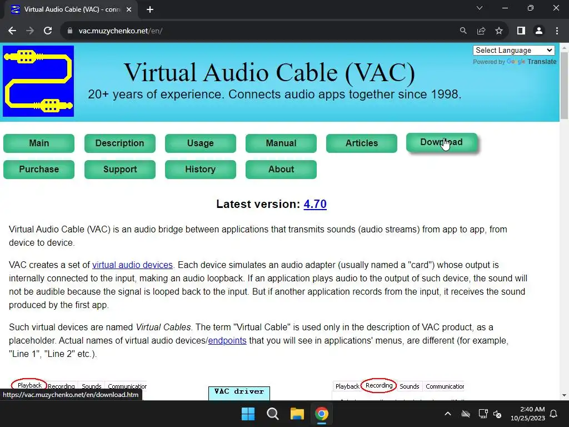Click the Sounds tab in right screenshot
Screen dimensions: 569x427
(x=410, y=386)
